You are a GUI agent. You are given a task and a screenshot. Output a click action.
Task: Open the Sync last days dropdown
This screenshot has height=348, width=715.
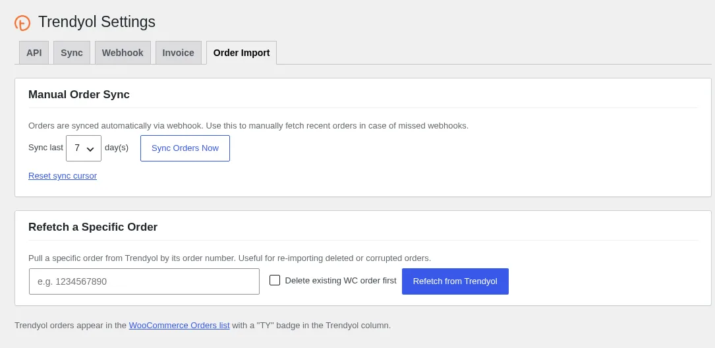[84, 148]
